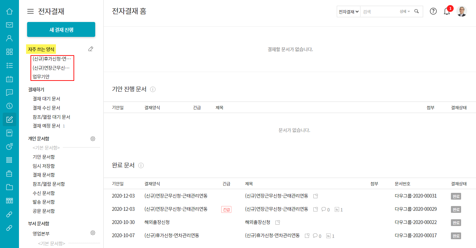Click the search magnifier icon
Screen dimensions: 476x248
pos(417,12)
